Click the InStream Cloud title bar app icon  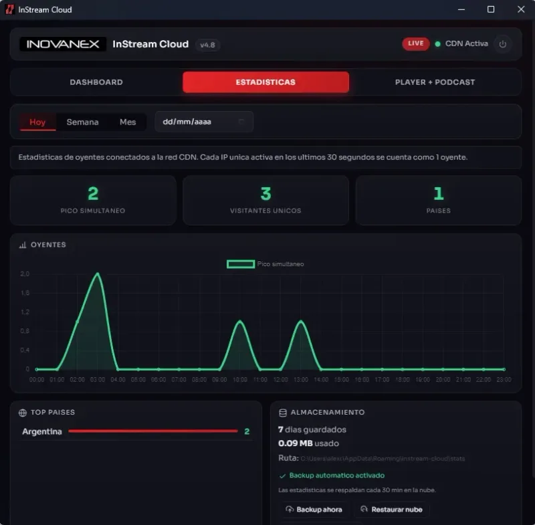point(10,9)
